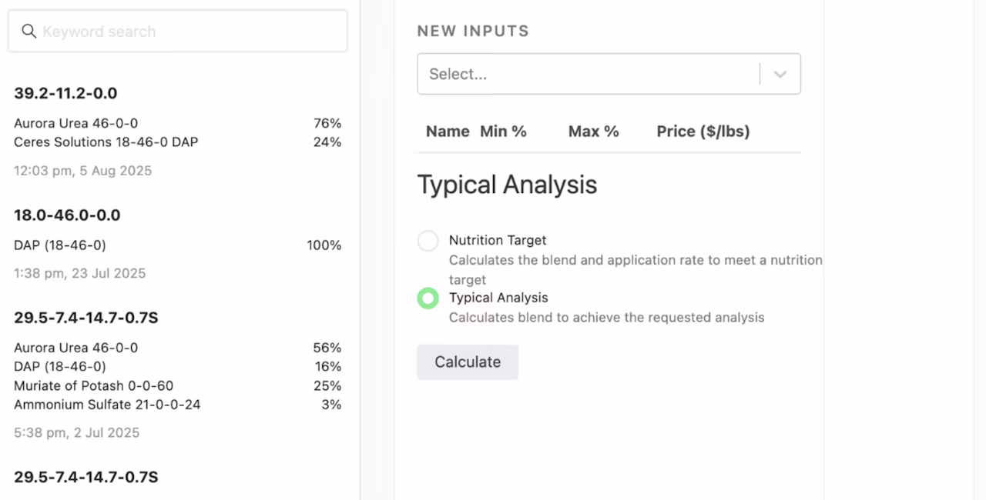This screenshot has width=986, height=500.
Task: Select the Nutrition Target radio button
Action: click(428, 241)
